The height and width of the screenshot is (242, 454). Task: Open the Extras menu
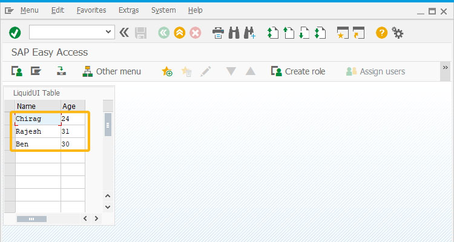pos(128,10)
